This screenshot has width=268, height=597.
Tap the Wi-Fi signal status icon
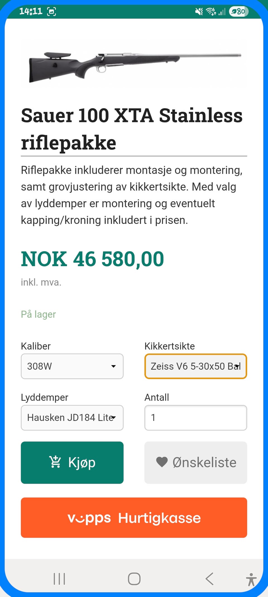(211, 11)
